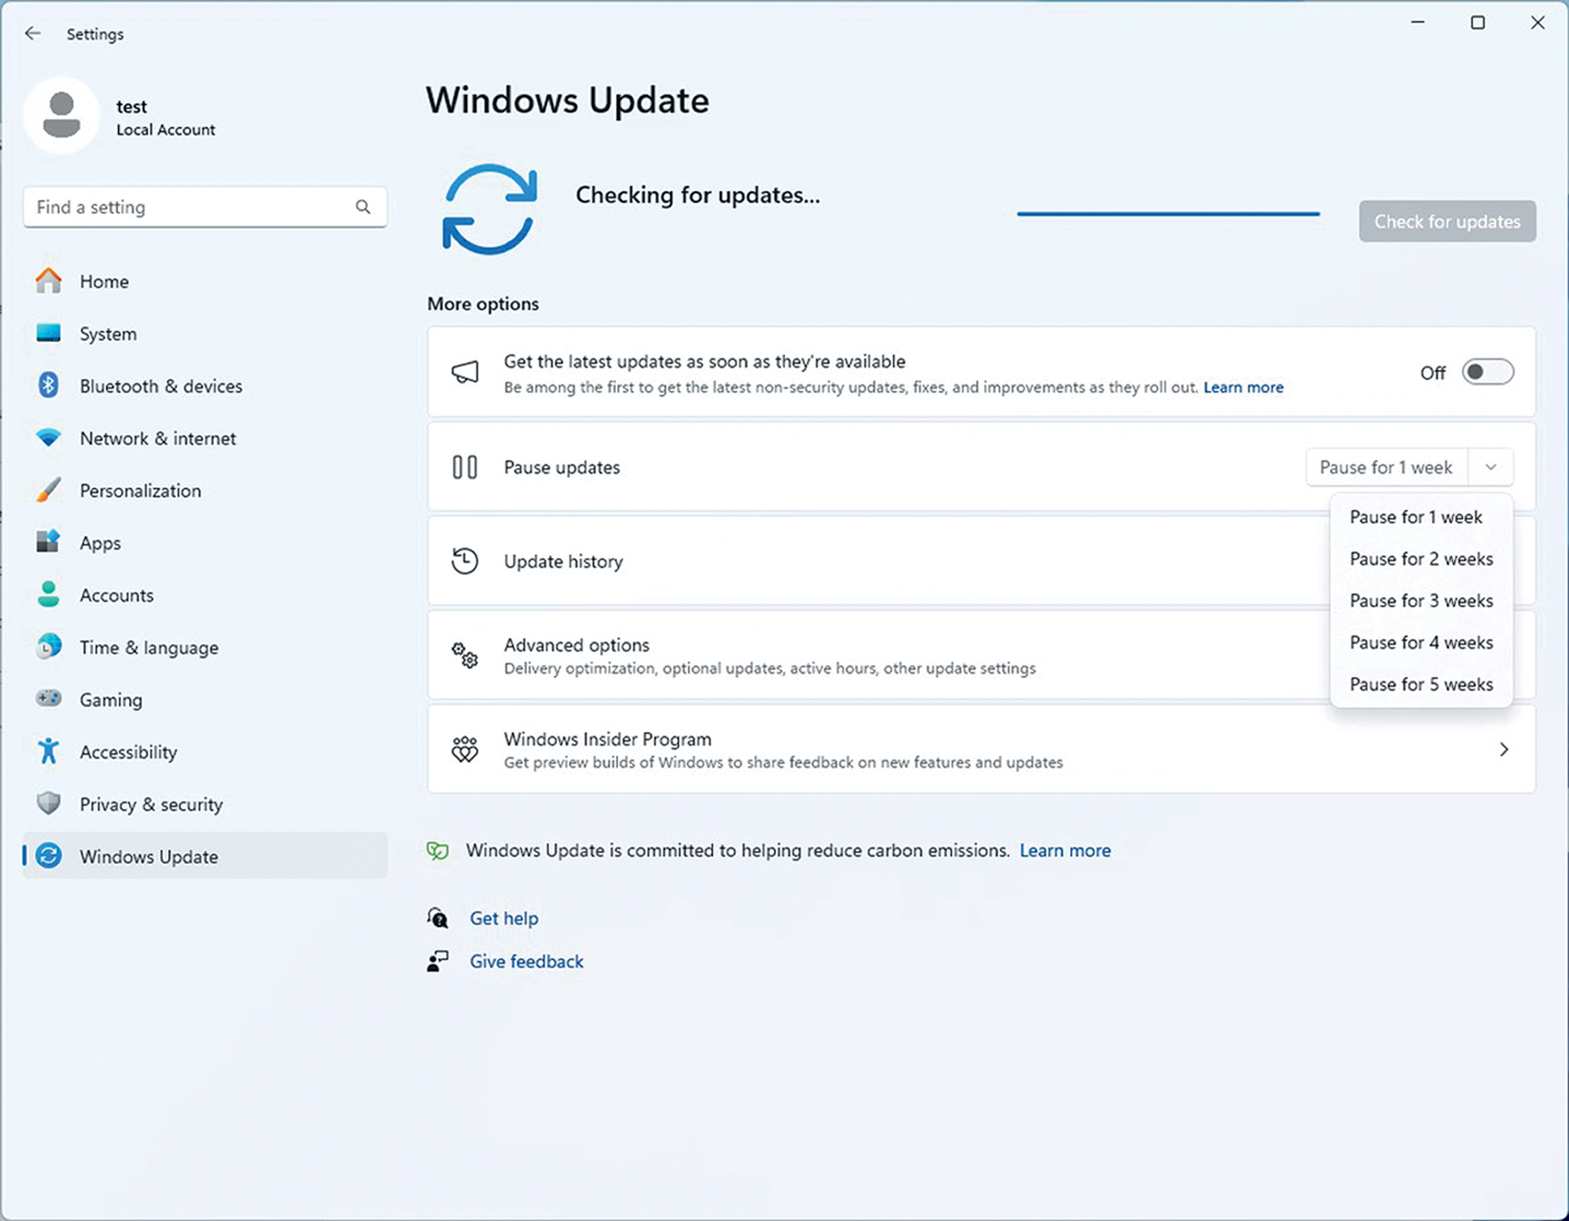The width and height of the screenshot is (1569, 1221).
Task: Click the large blue update sync arrows
Action: pos(489,209)
